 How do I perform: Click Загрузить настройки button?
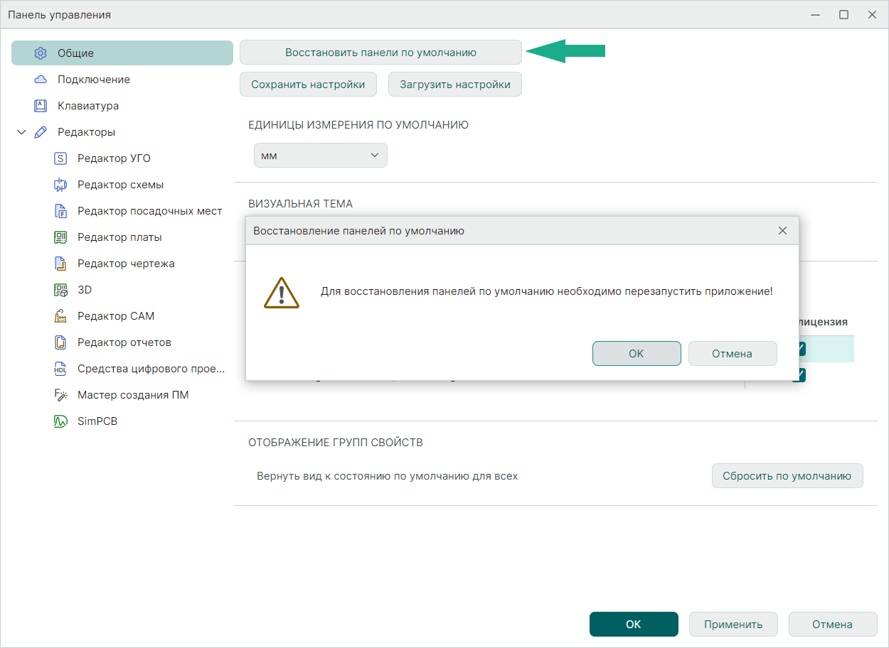[x=455, y=85]
